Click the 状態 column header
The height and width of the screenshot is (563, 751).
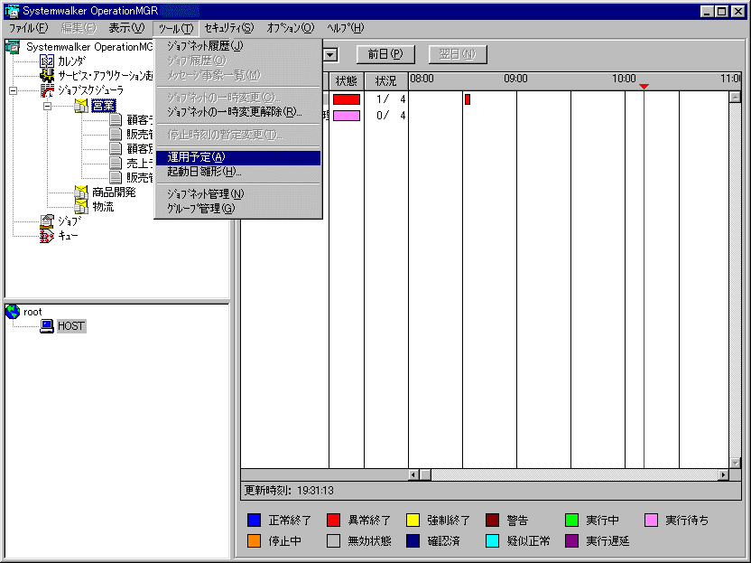coord(347,81)
